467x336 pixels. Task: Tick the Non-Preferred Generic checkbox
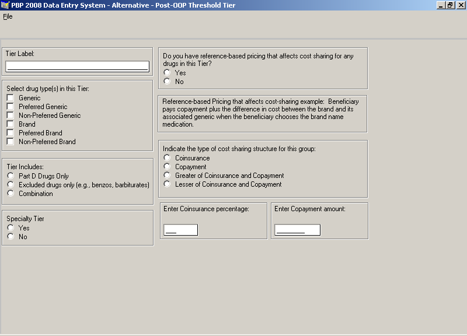[11, 116]
